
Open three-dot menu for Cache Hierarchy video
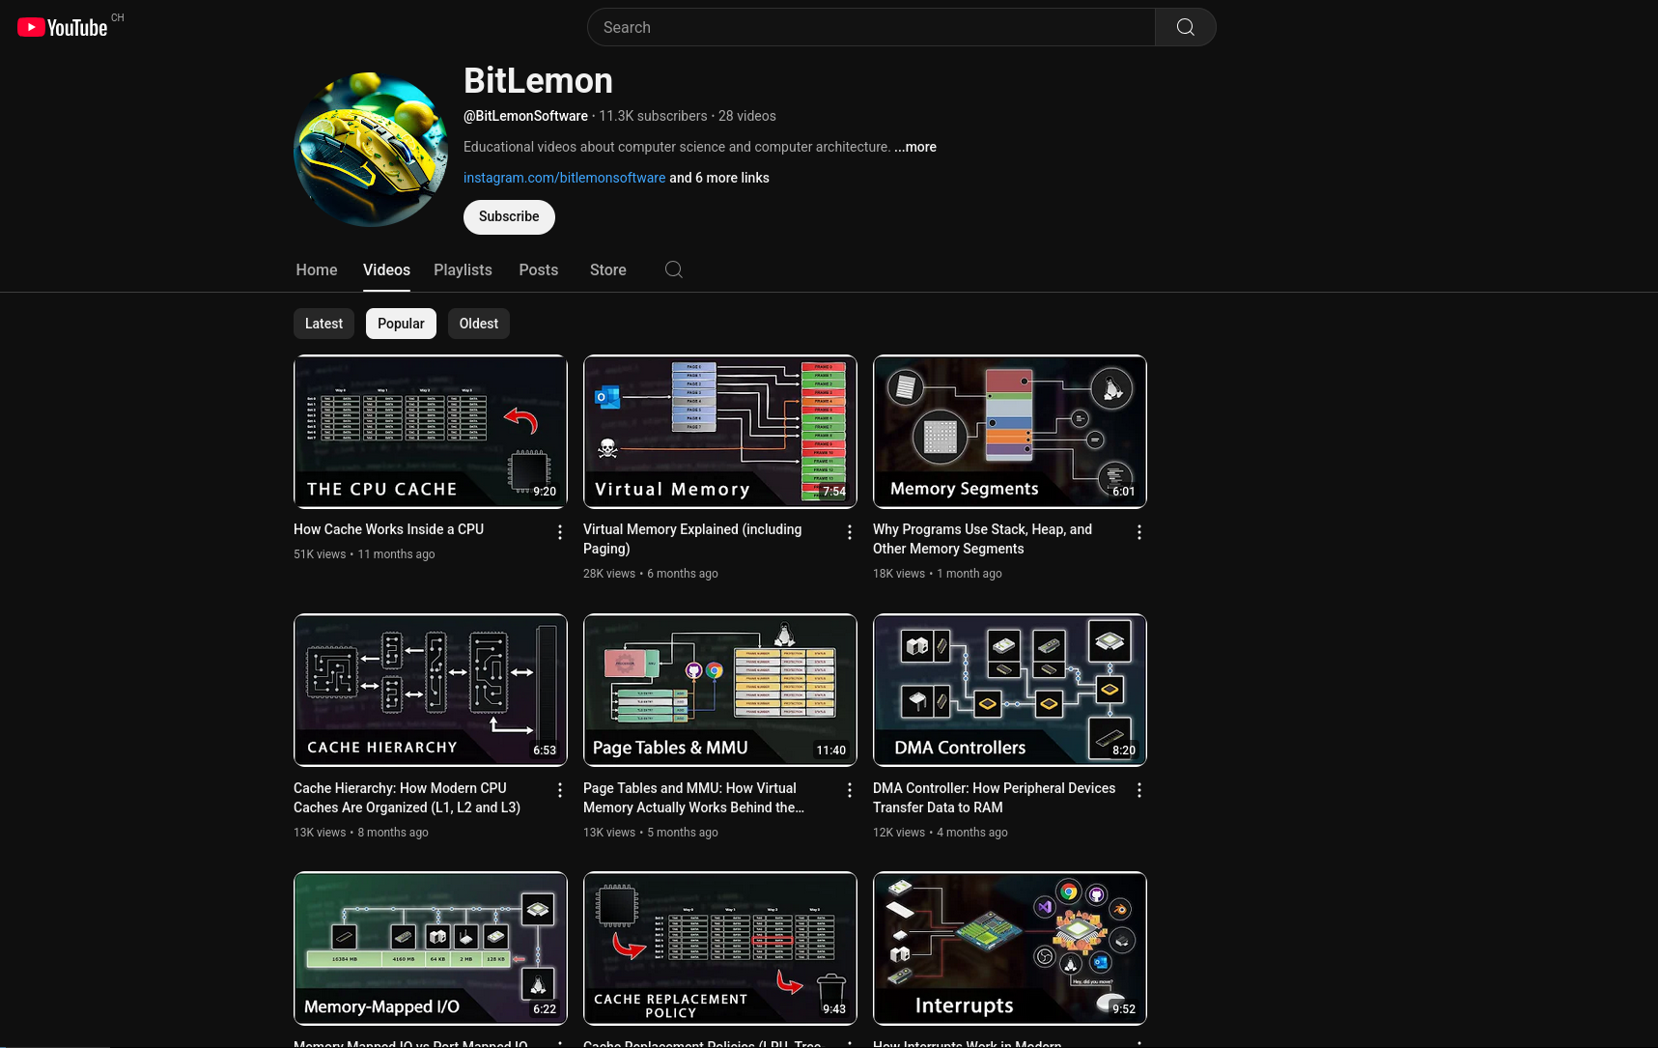(560, 791)
